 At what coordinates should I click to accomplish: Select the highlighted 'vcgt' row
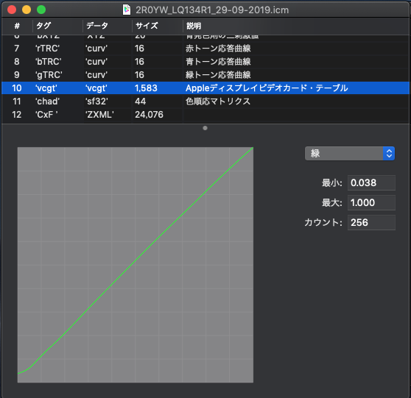point(205,88)
